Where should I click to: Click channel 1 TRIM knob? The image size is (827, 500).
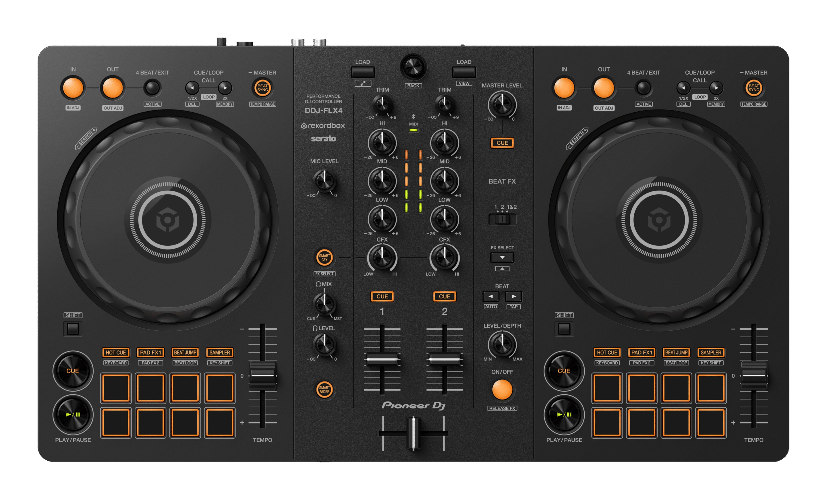[382, 104]
